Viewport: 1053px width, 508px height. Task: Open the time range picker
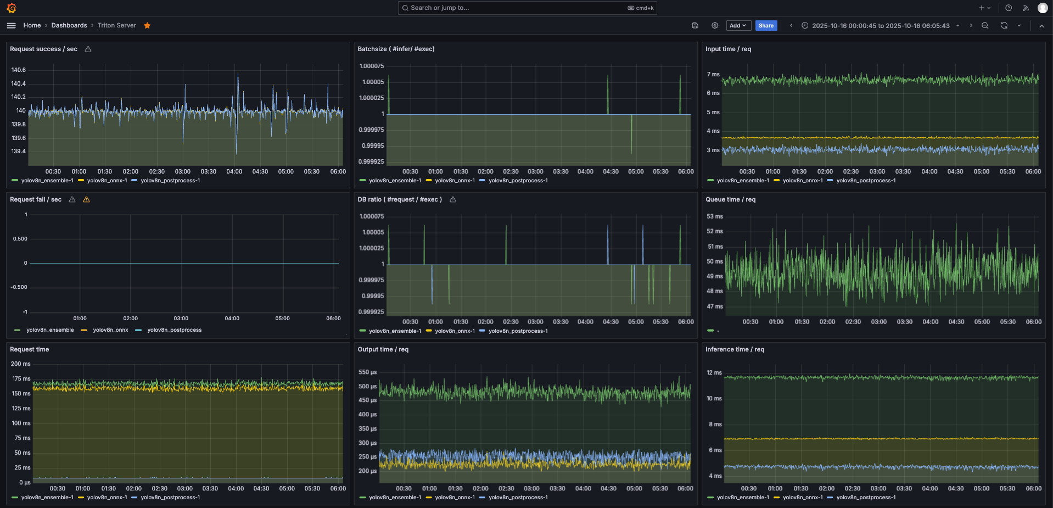880,25
